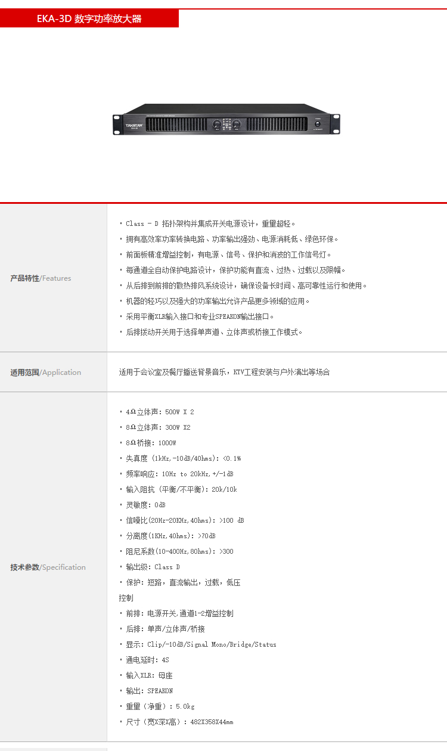Click the 阻尼系数 >300 spec line
This screenshot has width=447, height=751.
tap(176, 551)
